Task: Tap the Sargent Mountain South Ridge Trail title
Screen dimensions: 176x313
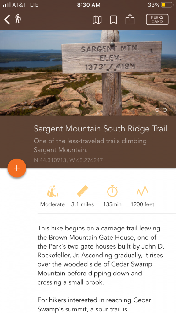Action: pyautogui.click(x=100, y=129)
